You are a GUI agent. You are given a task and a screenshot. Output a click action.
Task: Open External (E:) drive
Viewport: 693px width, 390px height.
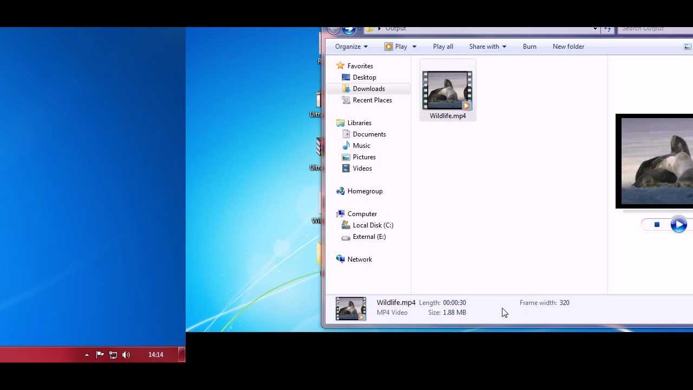click(x=369, y=237)
